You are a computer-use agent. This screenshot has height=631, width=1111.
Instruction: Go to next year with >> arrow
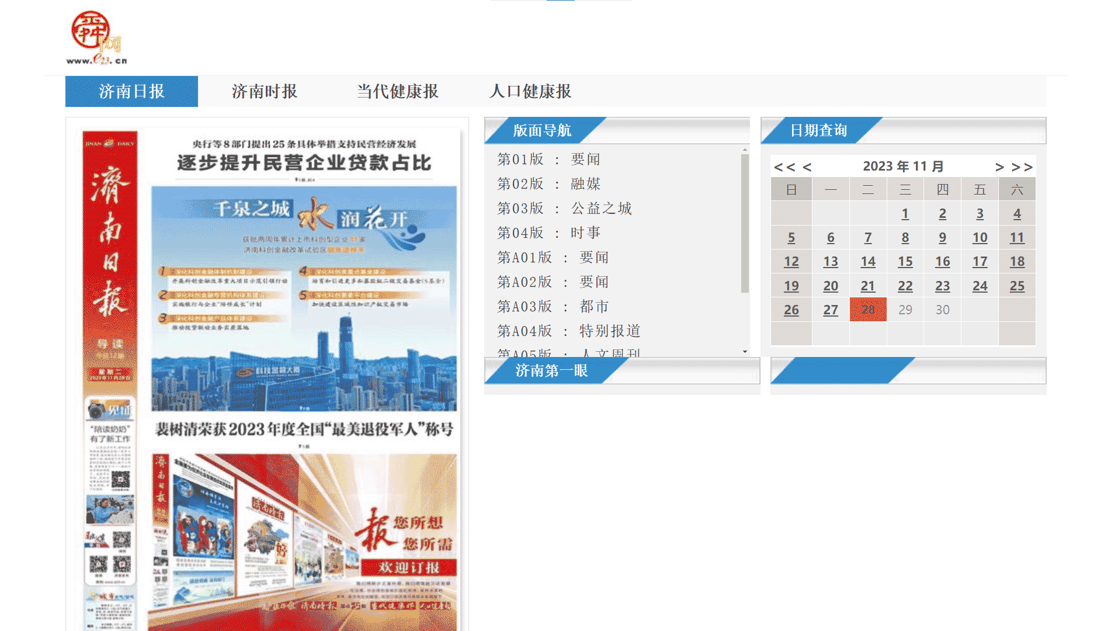click(x=1022, y=167)
